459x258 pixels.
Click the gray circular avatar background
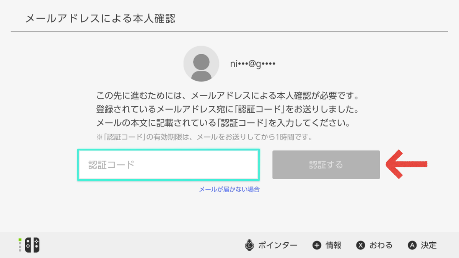pyautogui.click(x=202, y=63)
